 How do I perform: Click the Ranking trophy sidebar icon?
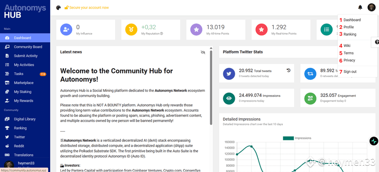[7, 128]
